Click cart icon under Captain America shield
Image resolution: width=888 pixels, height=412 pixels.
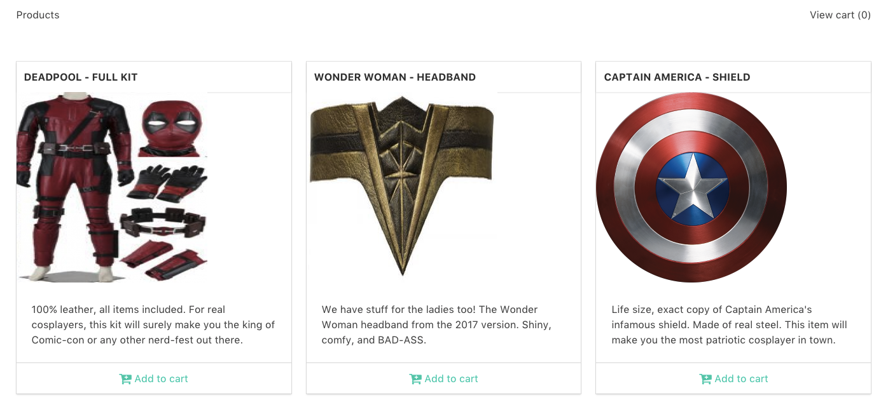tap(705, 379)
